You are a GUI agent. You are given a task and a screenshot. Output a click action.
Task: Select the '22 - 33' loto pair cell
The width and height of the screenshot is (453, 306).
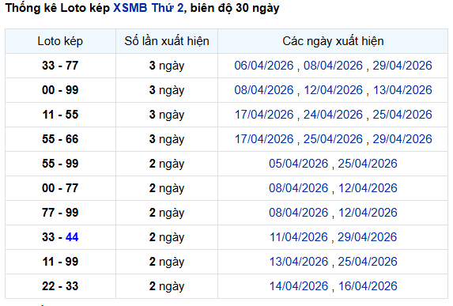point(60,286)
